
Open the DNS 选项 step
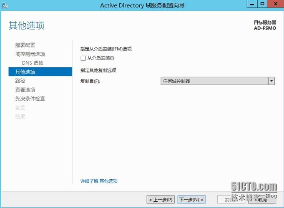[33, 63]
